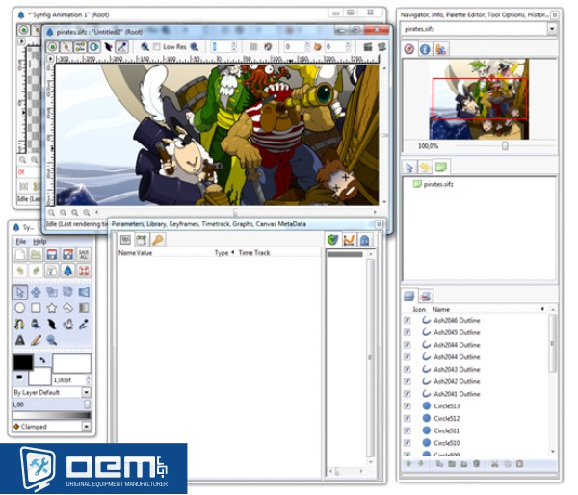Image resolution: width=578 pixels, height=495 pixels.
Task: Open the By Layer Default blend dropdown
Action: [x=87, y=393]
